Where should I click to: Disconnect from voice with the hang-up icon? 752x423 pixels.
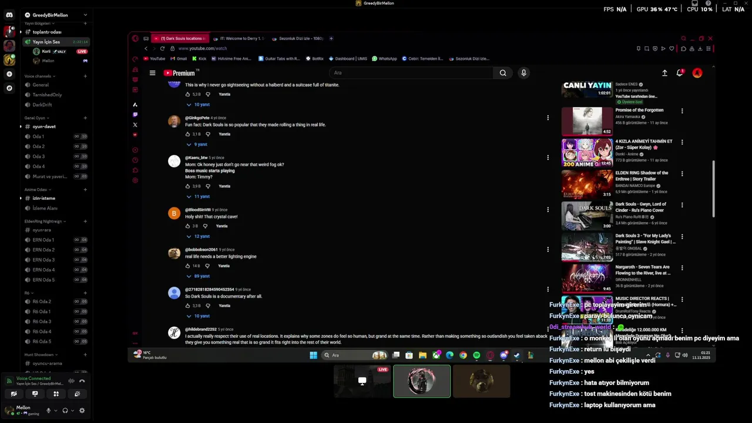(82, 381)
